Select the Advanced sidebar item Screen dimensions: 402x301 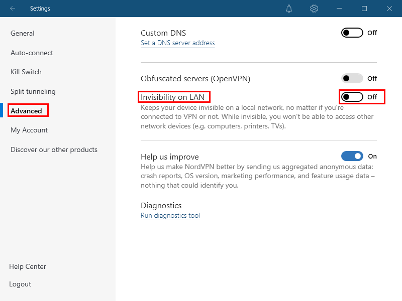27,111
